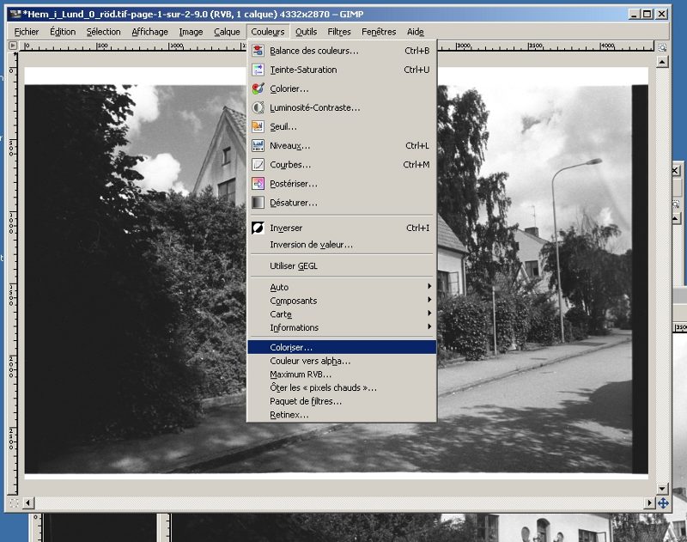Click the Inverser icon
Screen dimensions: 687x542
tap(258, 228)
